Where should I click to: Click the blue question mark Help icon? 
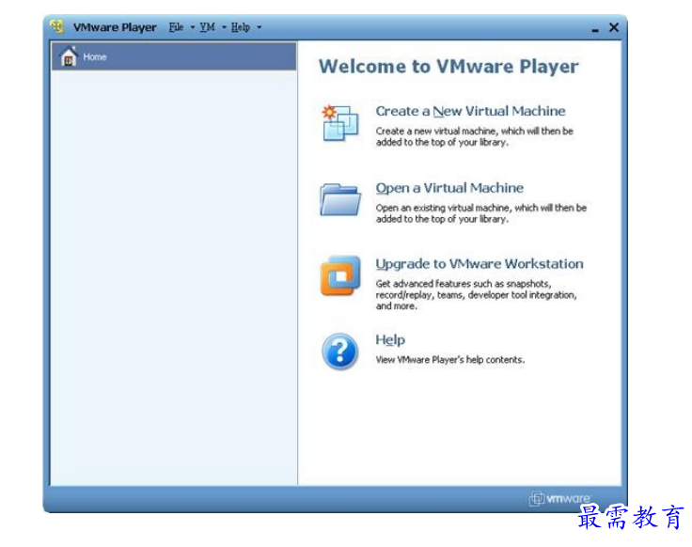point(339,352)
